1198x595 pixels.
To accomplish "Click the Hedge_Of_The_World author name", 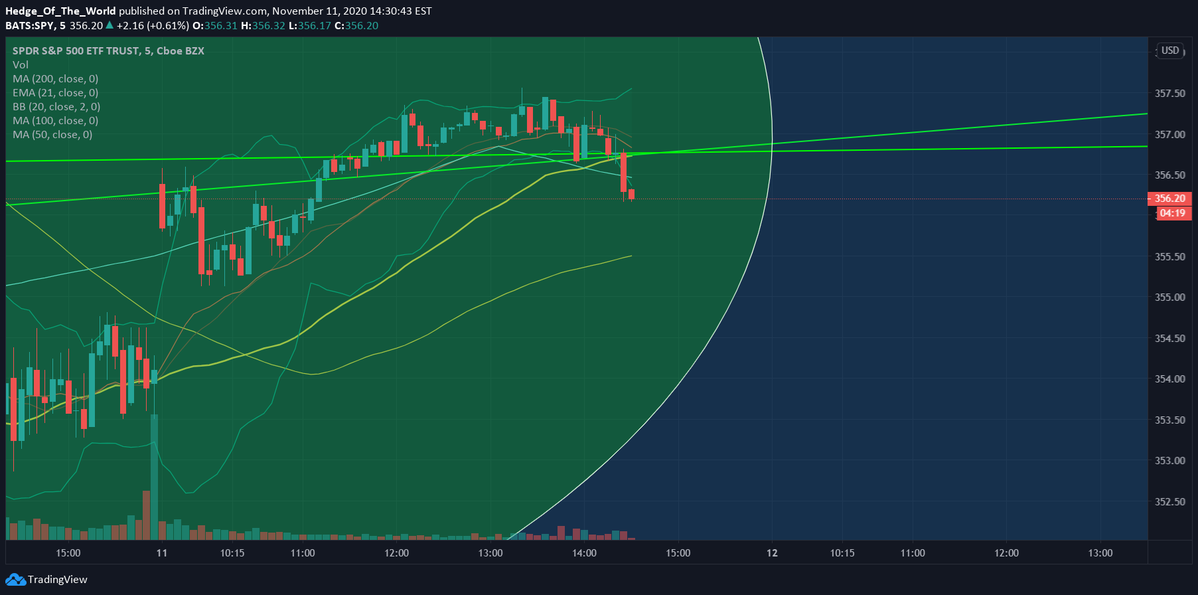I will pyautogui.click(x=60, y=11).
